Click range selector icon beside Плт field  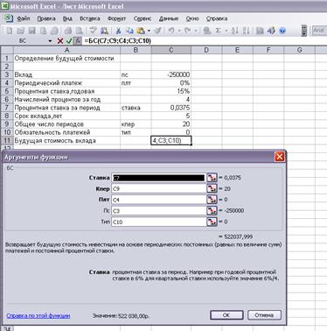click(x=212, y=200)
